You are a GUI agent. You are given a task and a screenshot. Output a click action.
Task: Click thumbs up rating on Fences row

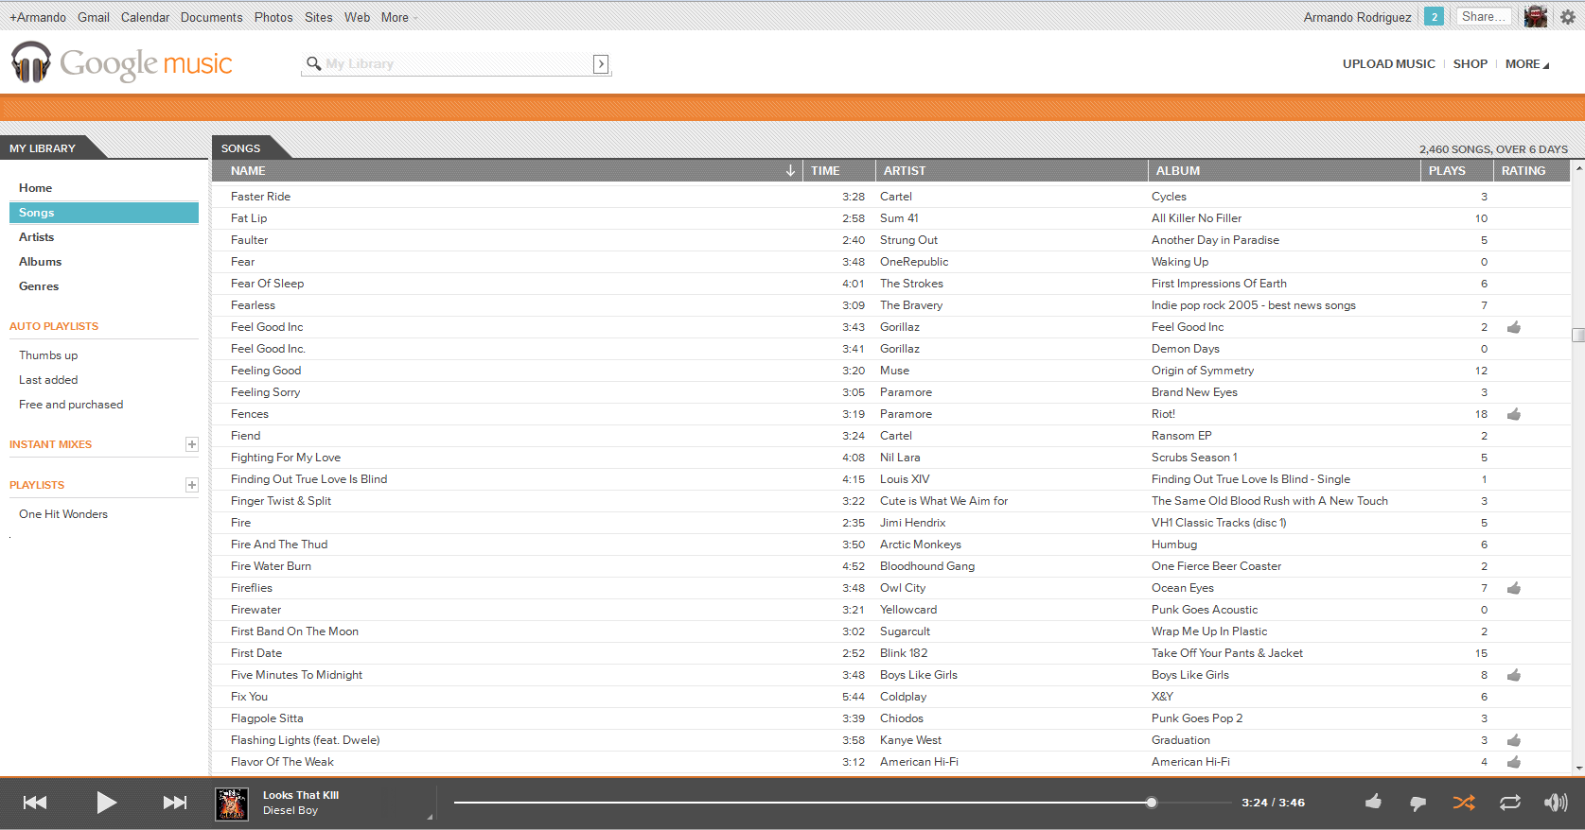point(1514,414)
